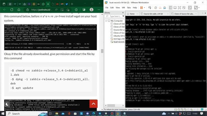
Task: Toggle the VMware library sidebar view
Action: click(x=170, y=8)
